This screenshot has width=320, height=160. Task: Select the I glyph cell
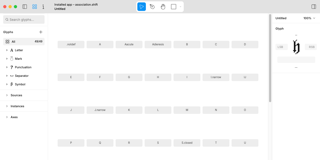click(187, 77)
